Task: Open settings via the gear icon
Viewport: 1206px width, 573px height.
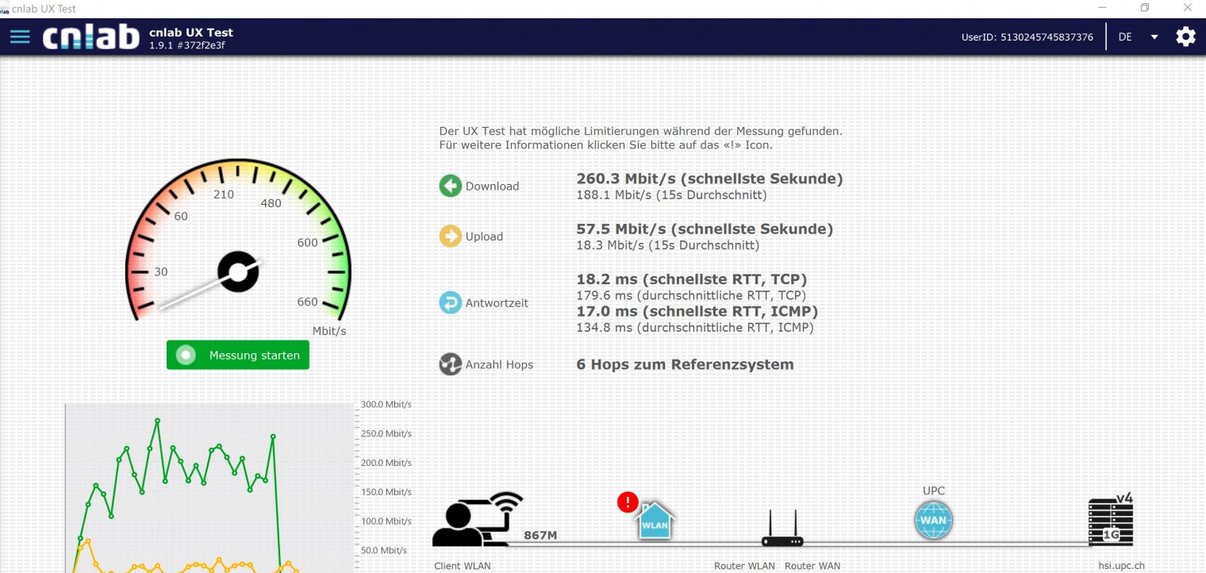Action: coord(1185,37)
